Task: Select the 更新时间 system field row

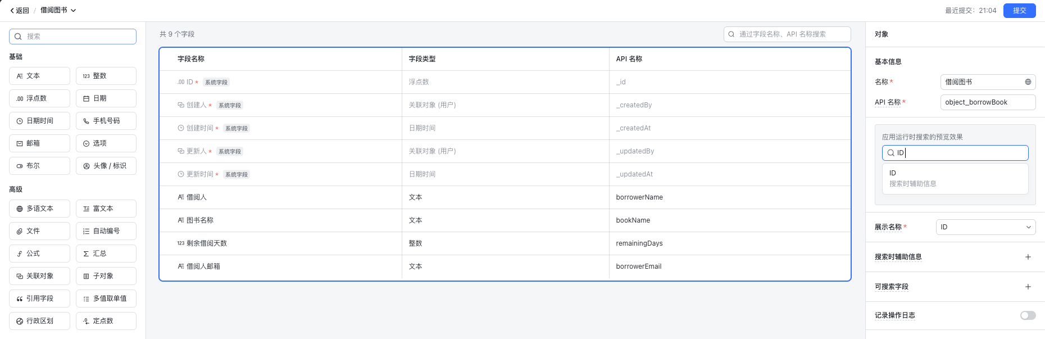Action: tap(505, 174)
